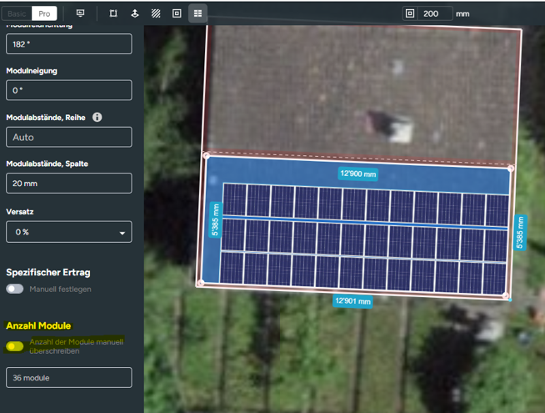
Task: Click the Modulabstände Reihe Auto field
Action: click(x=68, y=137)
